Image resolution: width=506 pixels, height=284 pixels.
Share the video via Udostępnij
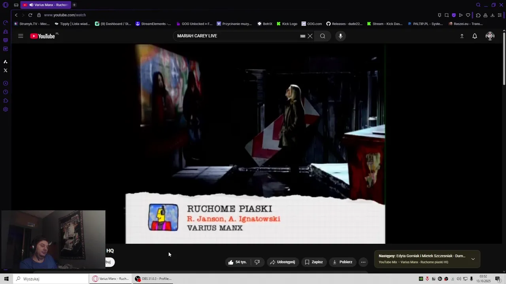282,262
